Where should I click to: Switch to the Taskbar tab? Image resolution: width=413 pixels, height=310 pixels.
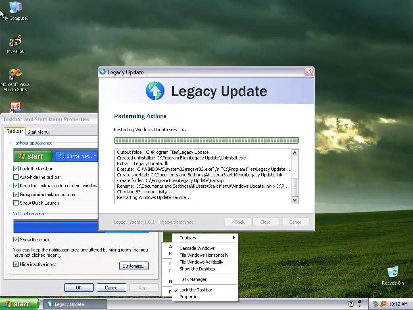click(x=15, y=131)
